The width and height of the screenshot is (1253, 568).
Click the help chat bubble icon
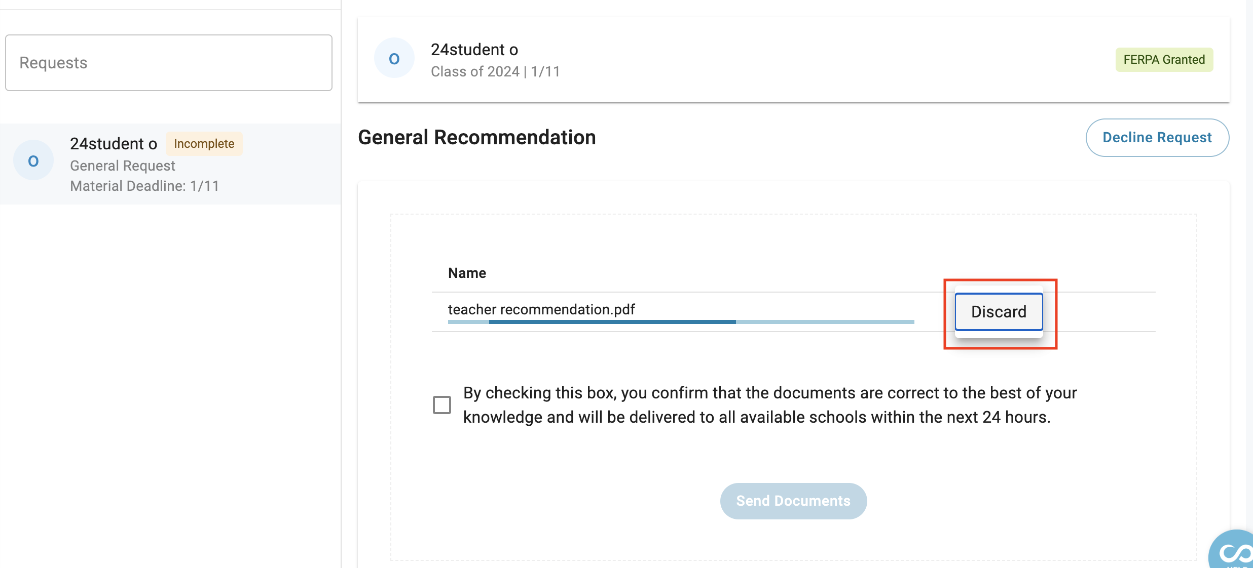(1233, 550)
